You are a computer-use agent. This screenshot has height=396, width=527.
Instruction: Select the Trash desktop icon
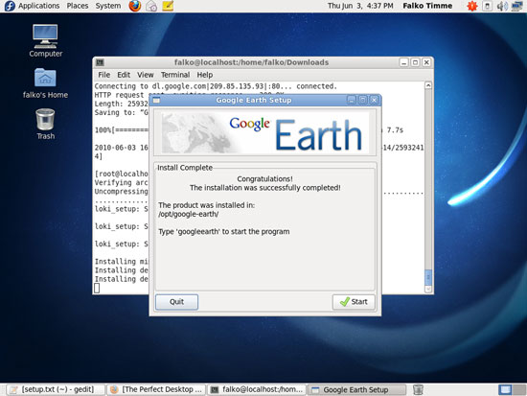click(x=45, y=124)
